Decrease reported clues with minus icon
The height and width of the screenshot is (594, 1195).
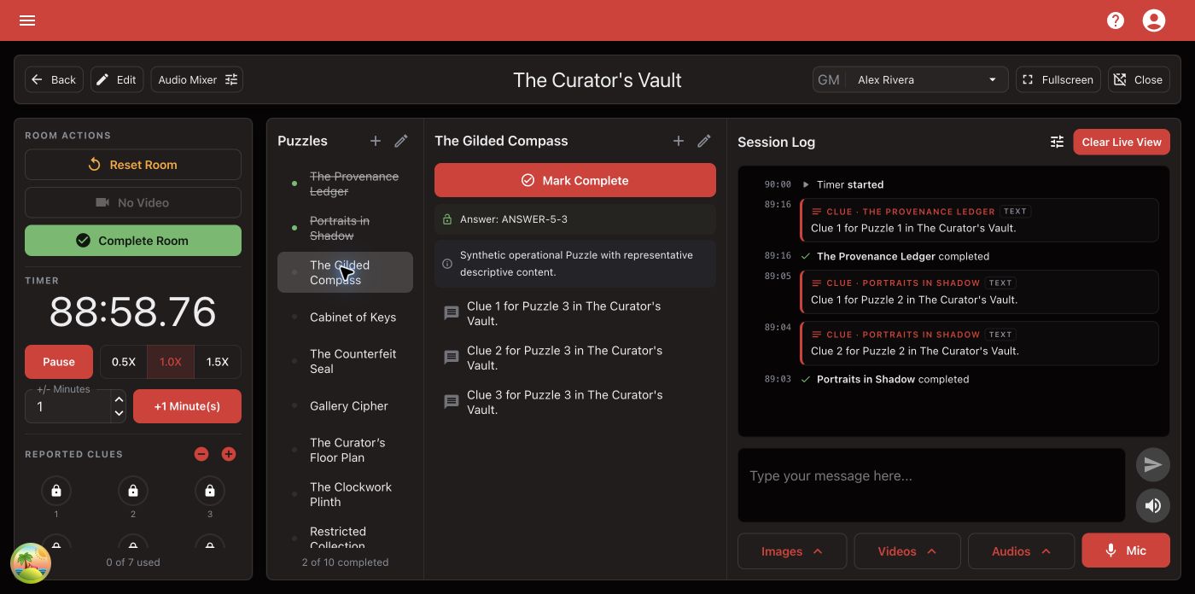pos(201,454)
